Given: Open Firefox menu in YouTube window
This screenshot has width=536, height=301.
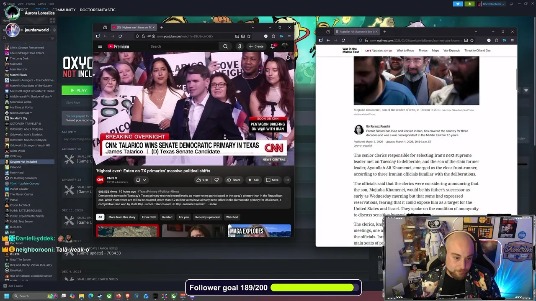Looking at the screenshot, I should [x=289, y=36].
